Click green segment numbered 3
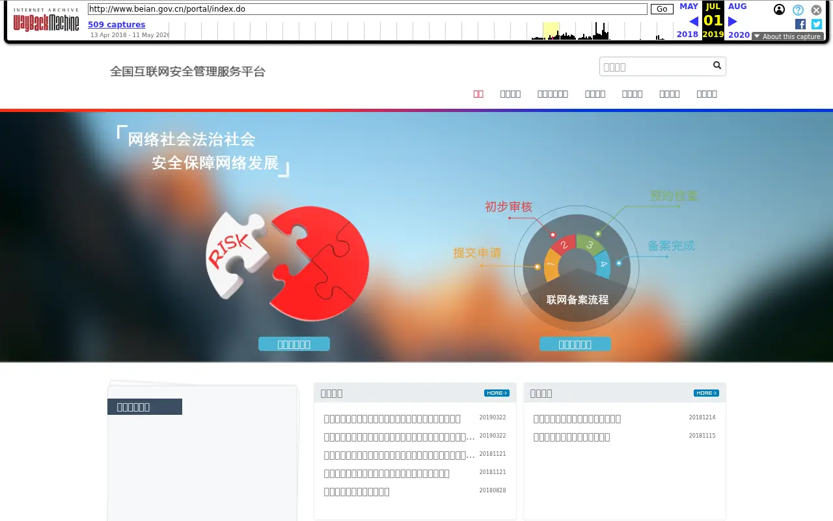This screenshot has width=833, height=521. pyautogui.click(x=590, y=245)
